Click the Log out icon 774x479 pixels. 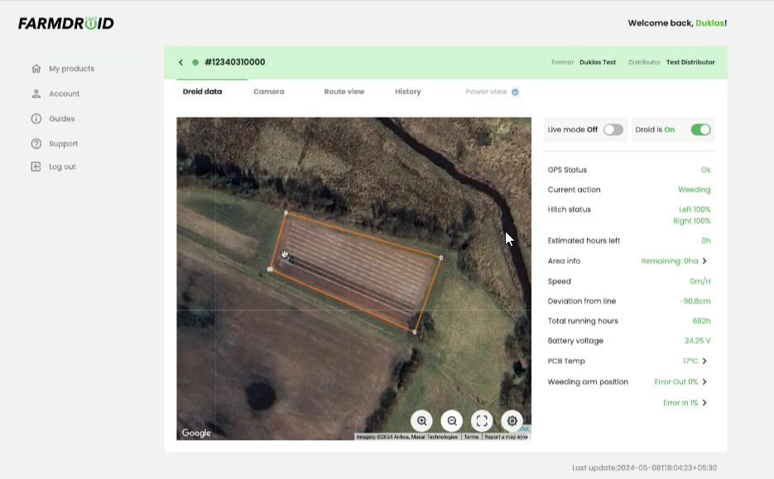(36, 166)
